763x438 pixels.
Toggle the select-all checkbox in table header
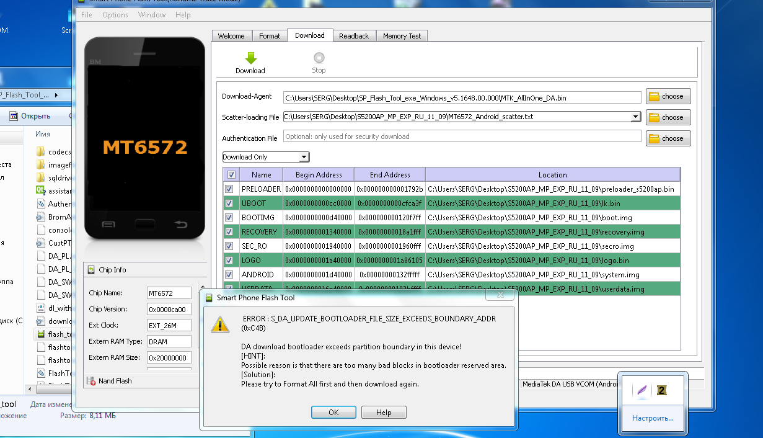pos(231,175)
